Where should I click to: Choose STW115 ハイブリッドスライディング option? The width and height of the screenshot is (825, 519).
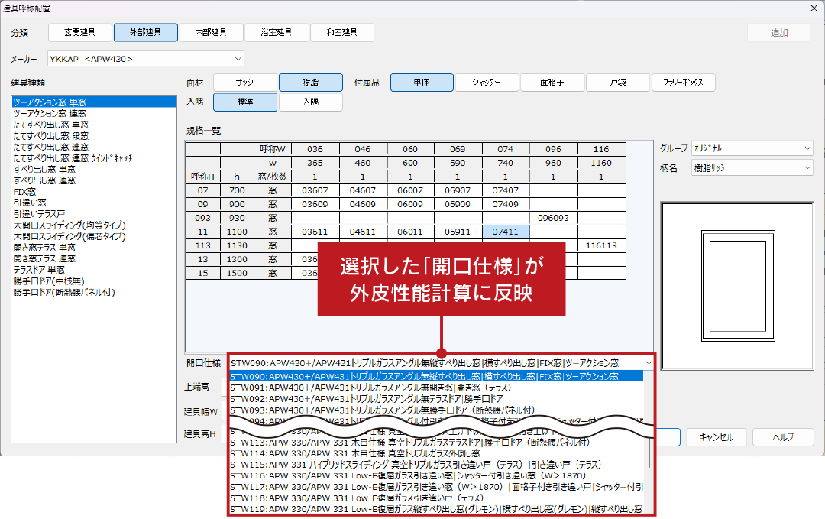(x=436, y=465)
